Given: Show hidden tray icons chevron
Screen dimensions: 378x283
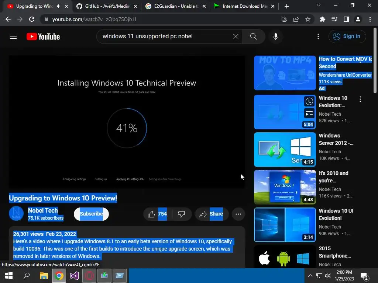Looking at the screenshot, I should [x=310, y=276].
